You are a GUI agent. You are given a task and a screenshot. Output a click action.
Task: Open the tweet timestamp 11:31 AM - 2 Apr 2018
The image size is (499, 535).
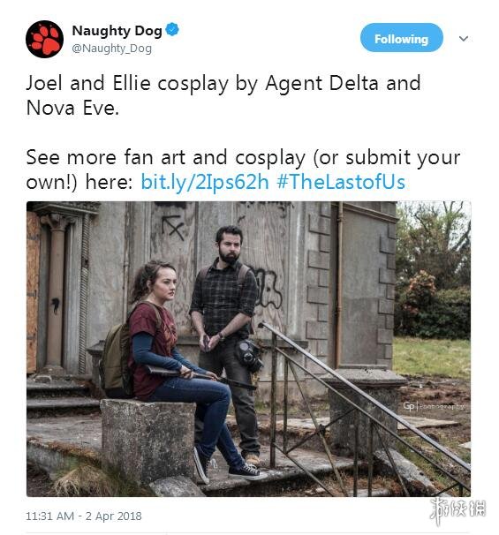click(x=84, y=516)
